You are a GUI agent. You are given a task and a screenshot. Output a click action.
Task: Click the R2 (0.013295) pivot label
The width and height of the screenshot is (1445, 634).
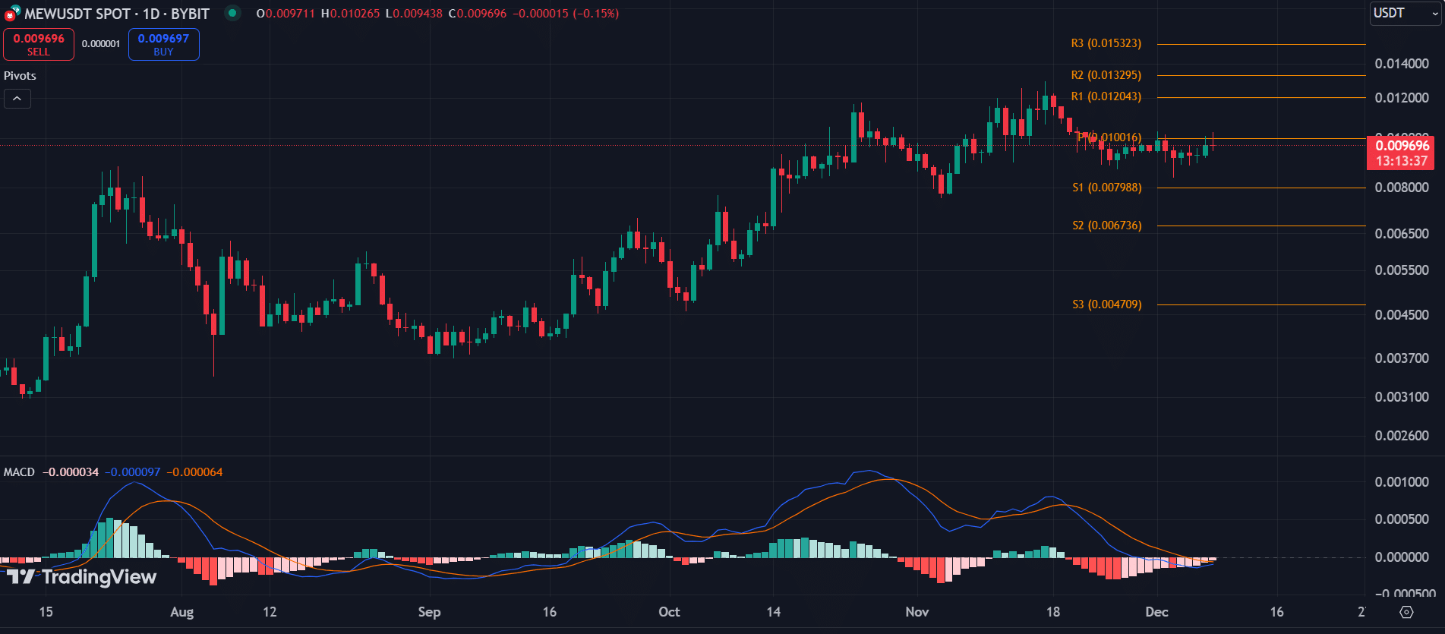point(1106,75)
